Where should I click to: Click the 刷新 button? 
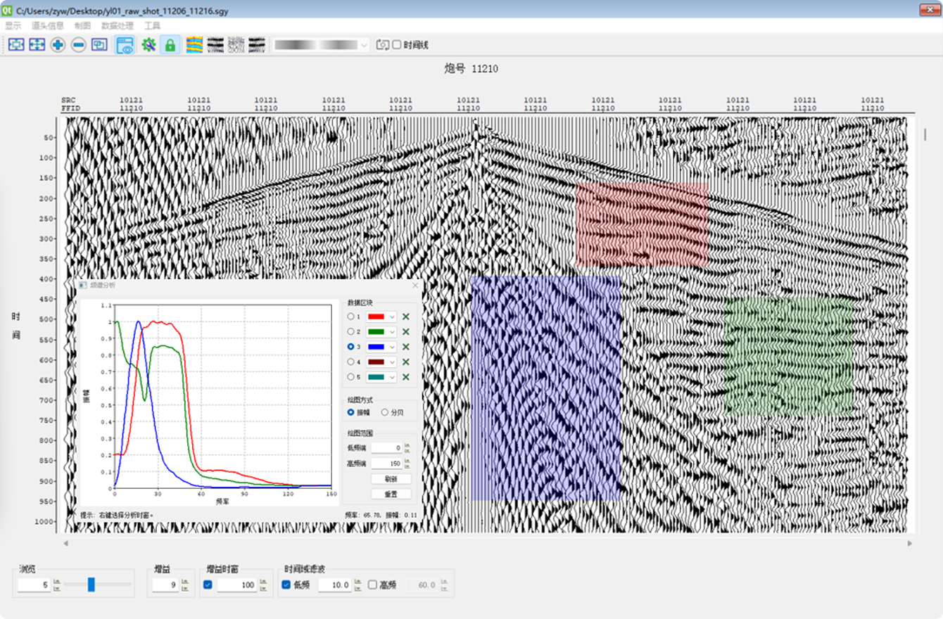pos(391,479)
